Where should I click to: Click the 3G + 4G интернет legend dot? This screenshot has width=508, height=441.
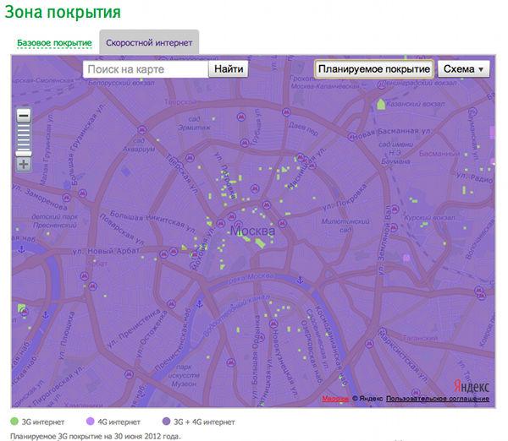[166, 422]
